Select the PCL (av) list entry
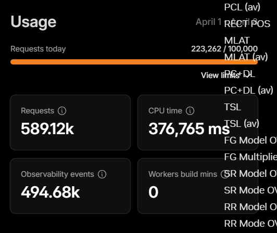Image resolution: width=277 pixels, height=233 pixels. [242, 7]
